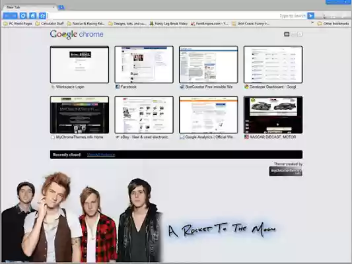The height and width of the screenshot is (264, 352).
Task: Click the mychromethemes theme creator logo
Action: pyautogui.click(x=285, y=172)
